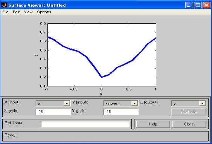Click the 'X grids:' label
Viewport: 212px width, 144px height.
pos(11,111)
